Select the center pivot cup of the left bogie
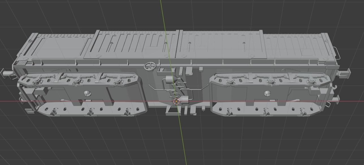Viewport: 364px width, 165px height. pyautogui.click(x=88, y=93)
